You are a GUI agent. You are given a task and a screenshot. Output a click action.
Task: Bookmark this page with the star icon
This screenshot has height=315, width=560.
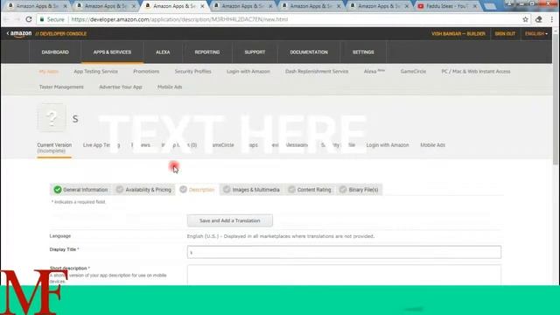pyautogui.click(x=525, y=19)
